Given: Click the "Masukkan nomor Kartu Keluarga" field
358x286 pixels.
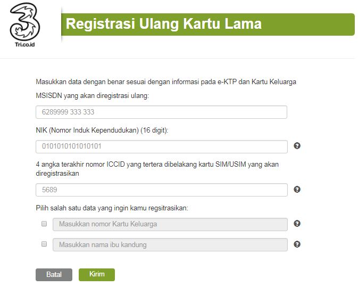Looking at the screenshot, I should coord(170,224).
